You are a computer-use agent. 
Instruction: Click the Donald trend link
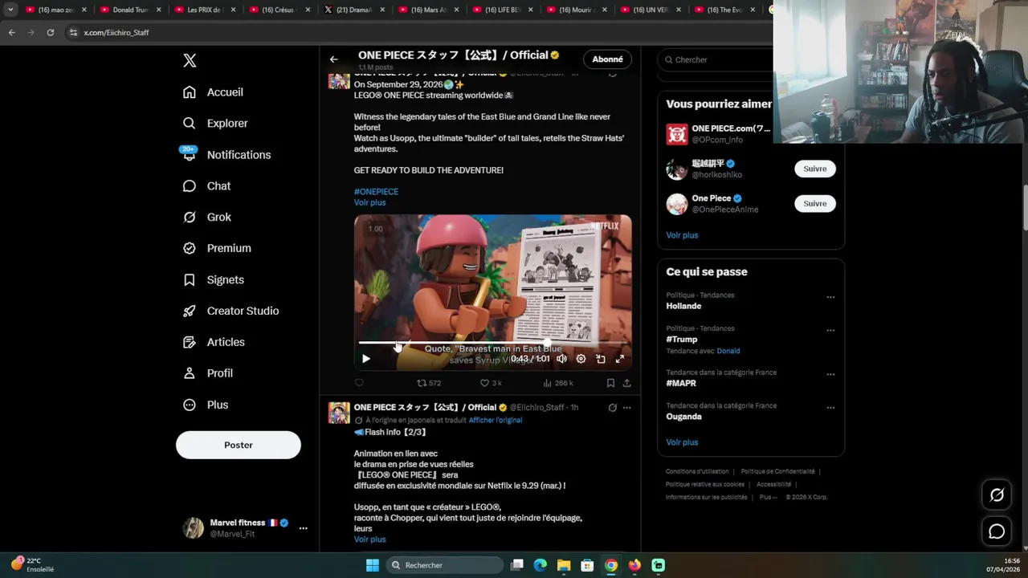pyautogui.click(x=728, y=351)
